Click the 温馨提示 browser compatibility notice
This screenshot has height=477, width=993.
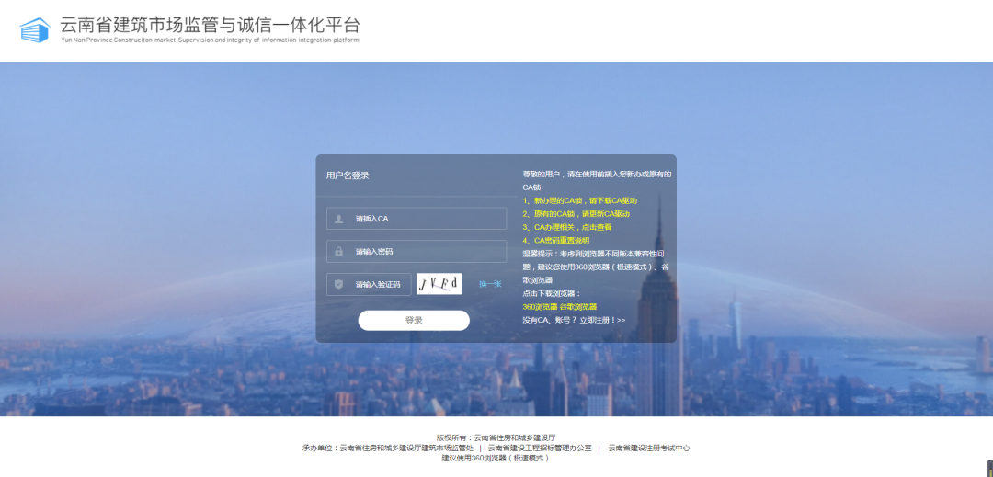click(596, 267)
